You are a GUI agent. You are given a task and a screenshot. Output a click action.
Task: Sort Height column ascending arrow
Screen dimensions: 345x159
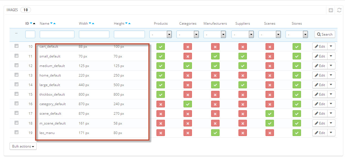click(129, 24)
